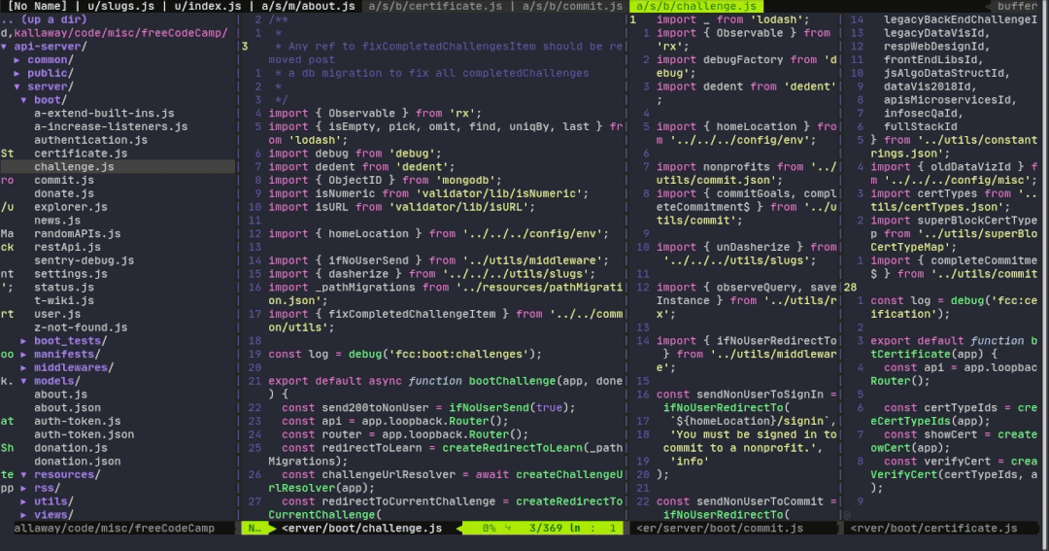The image size is (1049, 551).
Task: Open user.js in file tree
Action: tap(57, 314)
